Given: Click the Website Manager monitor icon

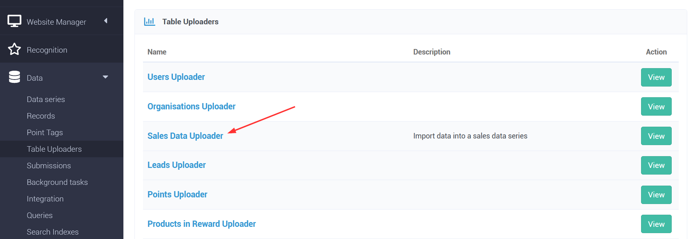Looking at the screenshot, I should (14, 21).
